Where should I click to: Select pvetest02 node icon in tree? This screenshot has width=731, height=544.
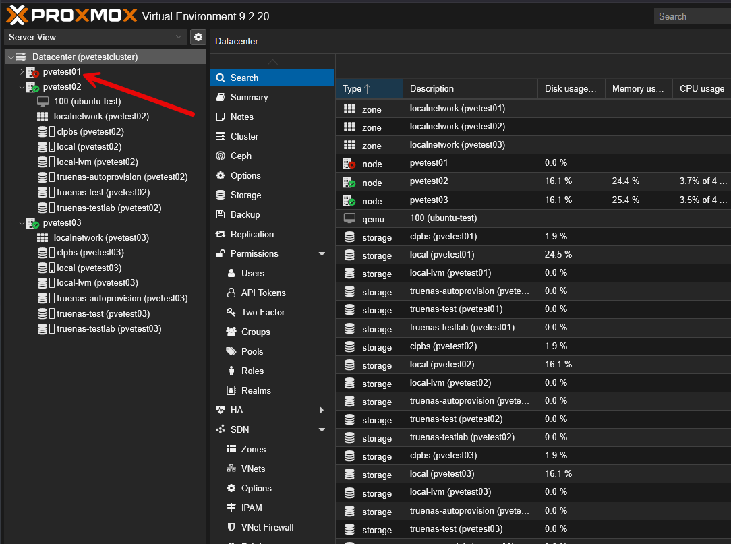(32, 87)
